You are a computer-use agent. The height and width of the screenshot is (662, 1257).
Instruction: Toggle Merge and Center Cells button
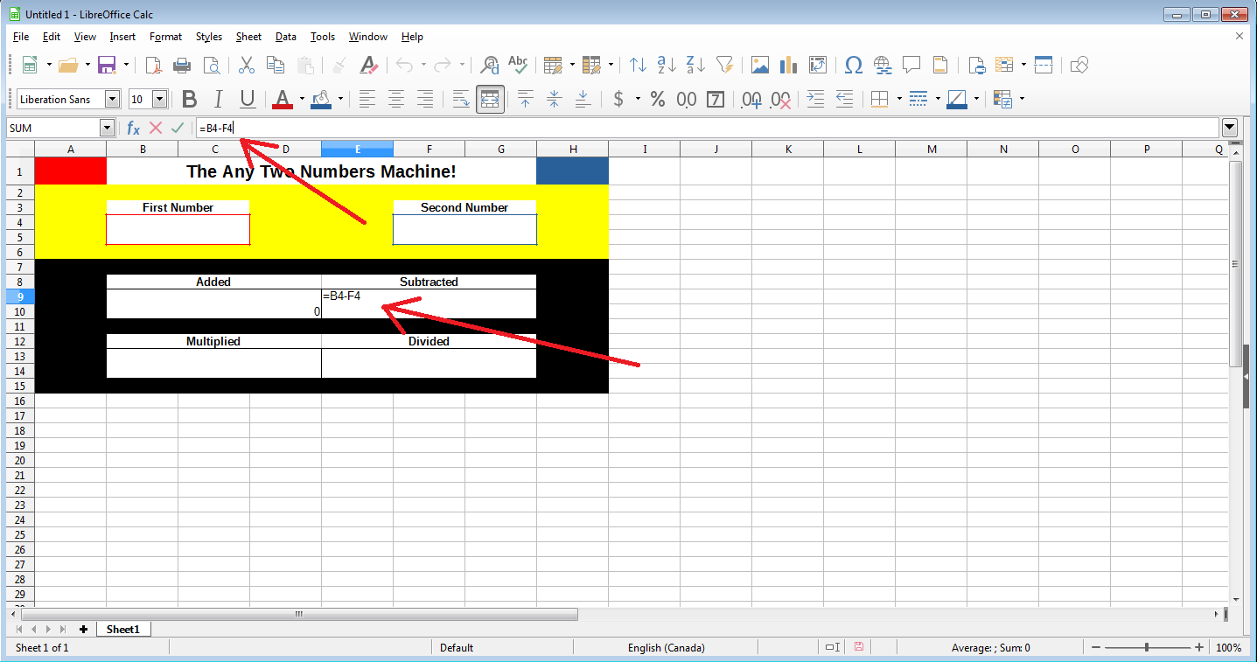[490, 99]
